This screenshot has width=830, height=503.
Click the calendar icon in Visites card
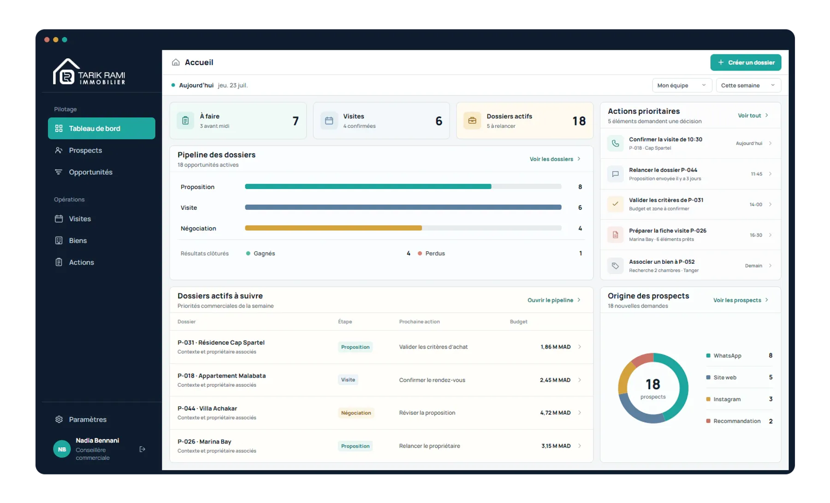point(329,121)
